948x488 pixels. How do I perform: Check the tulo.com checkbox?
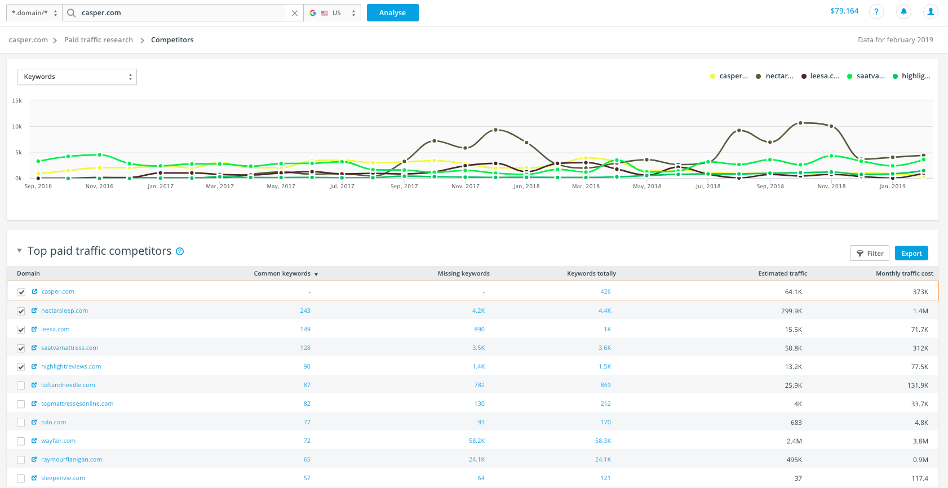click(x=21, y=423)
